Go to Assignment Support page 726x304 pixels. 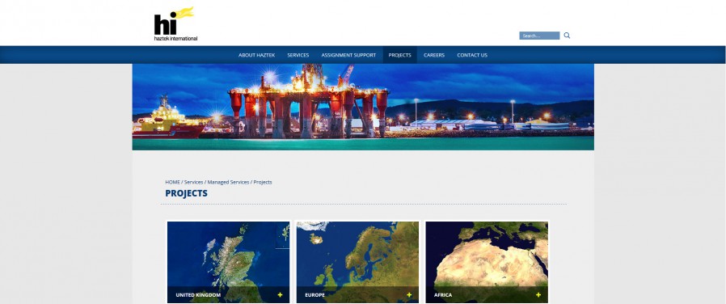pyautogui.click(x=348, y=55)
